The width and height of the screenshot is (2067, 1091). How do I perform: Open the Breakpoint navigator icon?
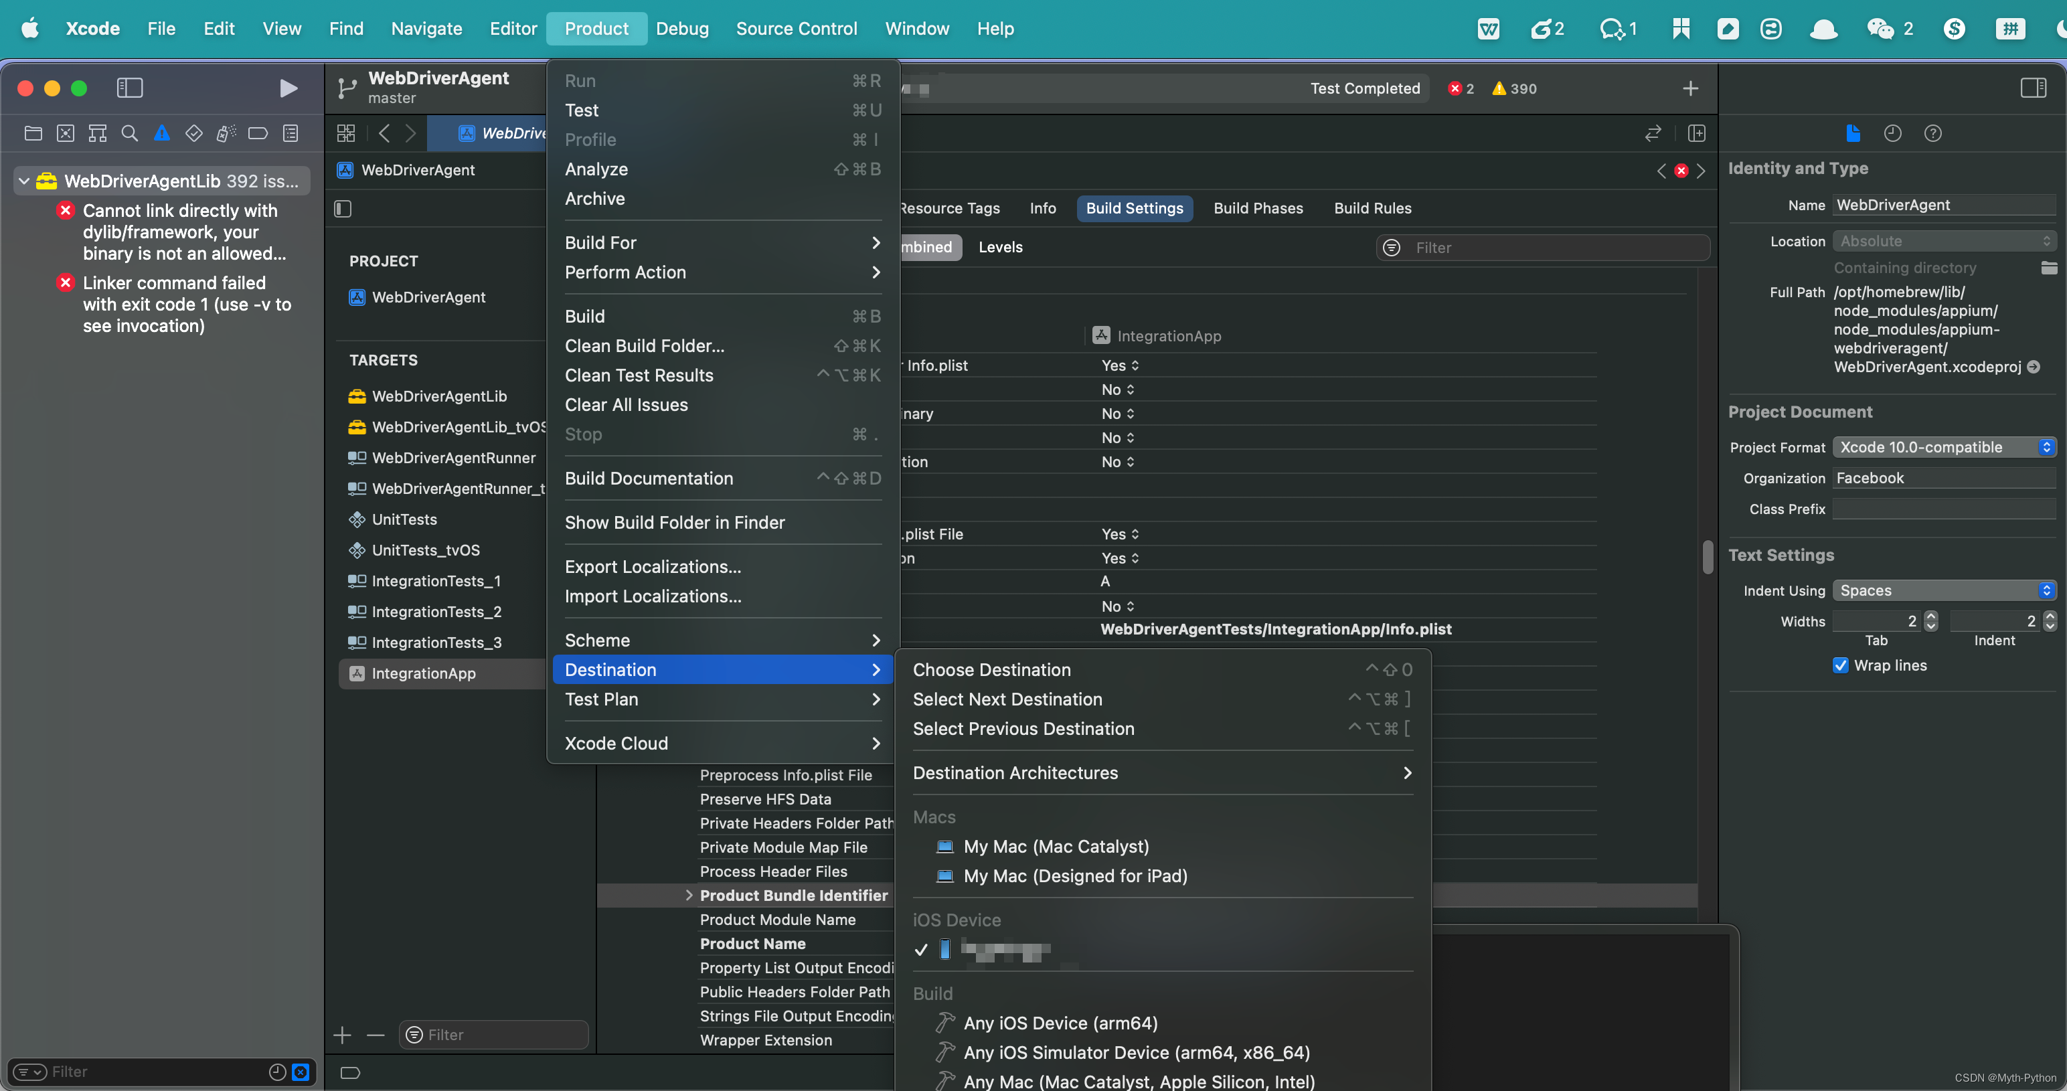tap(258, 133)
